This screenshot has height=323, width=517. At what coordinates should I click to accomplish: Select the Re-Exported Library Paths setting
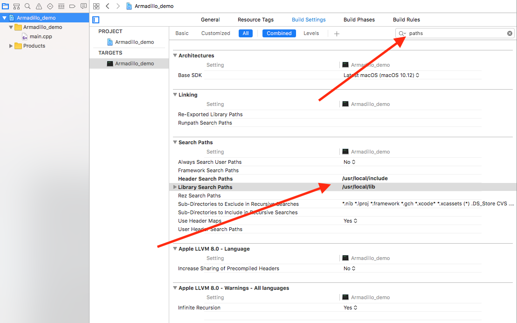[210, 114]
